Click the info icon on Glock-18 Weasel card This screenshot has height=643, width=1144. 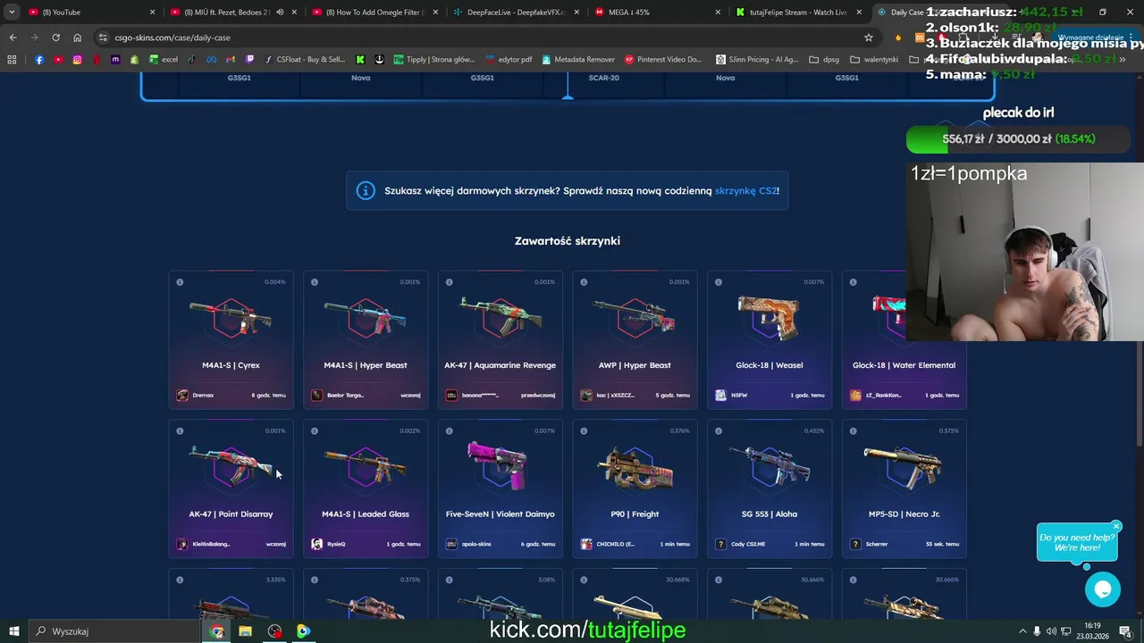pyautogui.click(x=719, y=282)
